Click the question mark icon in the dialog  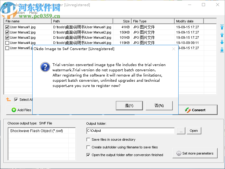pyautogui.click(x=45, y=67)
